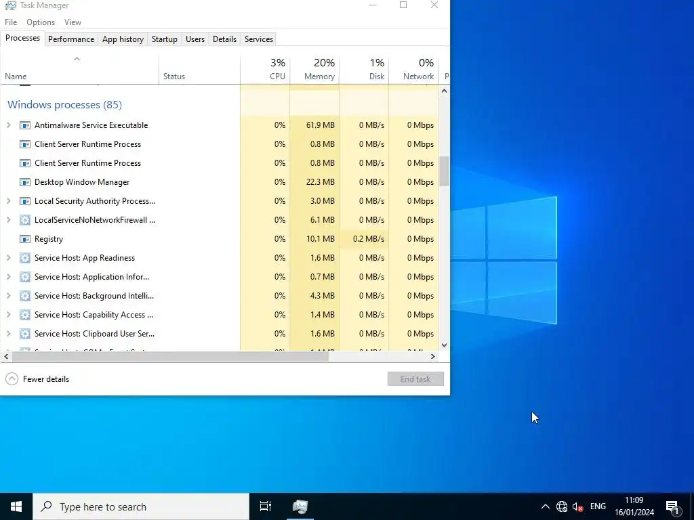Viewport: 694px width, 520px height.
Task: Sort by the Disk column header
Action: (364, 70)
